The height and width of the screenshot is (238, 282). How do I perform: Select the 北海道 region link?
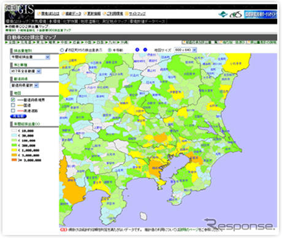25,42
